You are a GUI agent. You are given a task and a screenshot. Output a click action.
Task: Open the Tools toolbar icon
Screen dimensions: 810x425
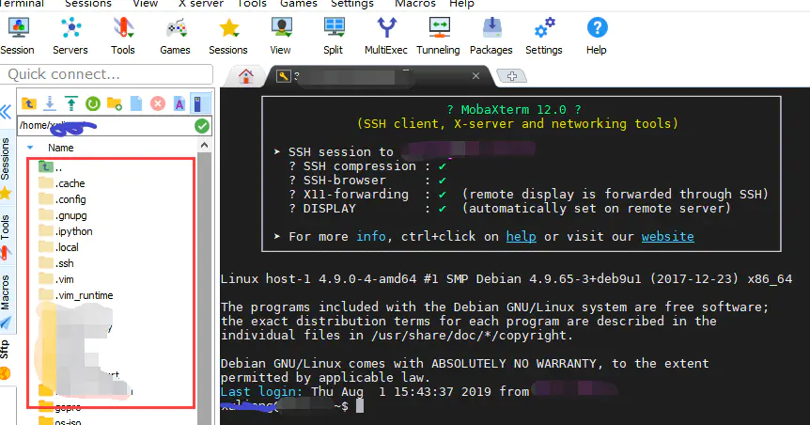point(123,36)
